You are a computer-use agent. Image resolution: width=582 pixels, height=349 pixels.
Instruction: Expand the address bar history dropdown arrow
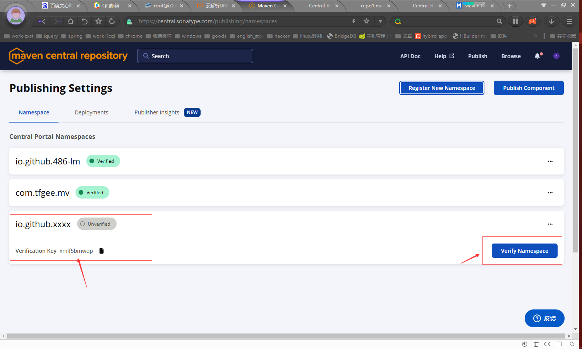coord(380,21)
